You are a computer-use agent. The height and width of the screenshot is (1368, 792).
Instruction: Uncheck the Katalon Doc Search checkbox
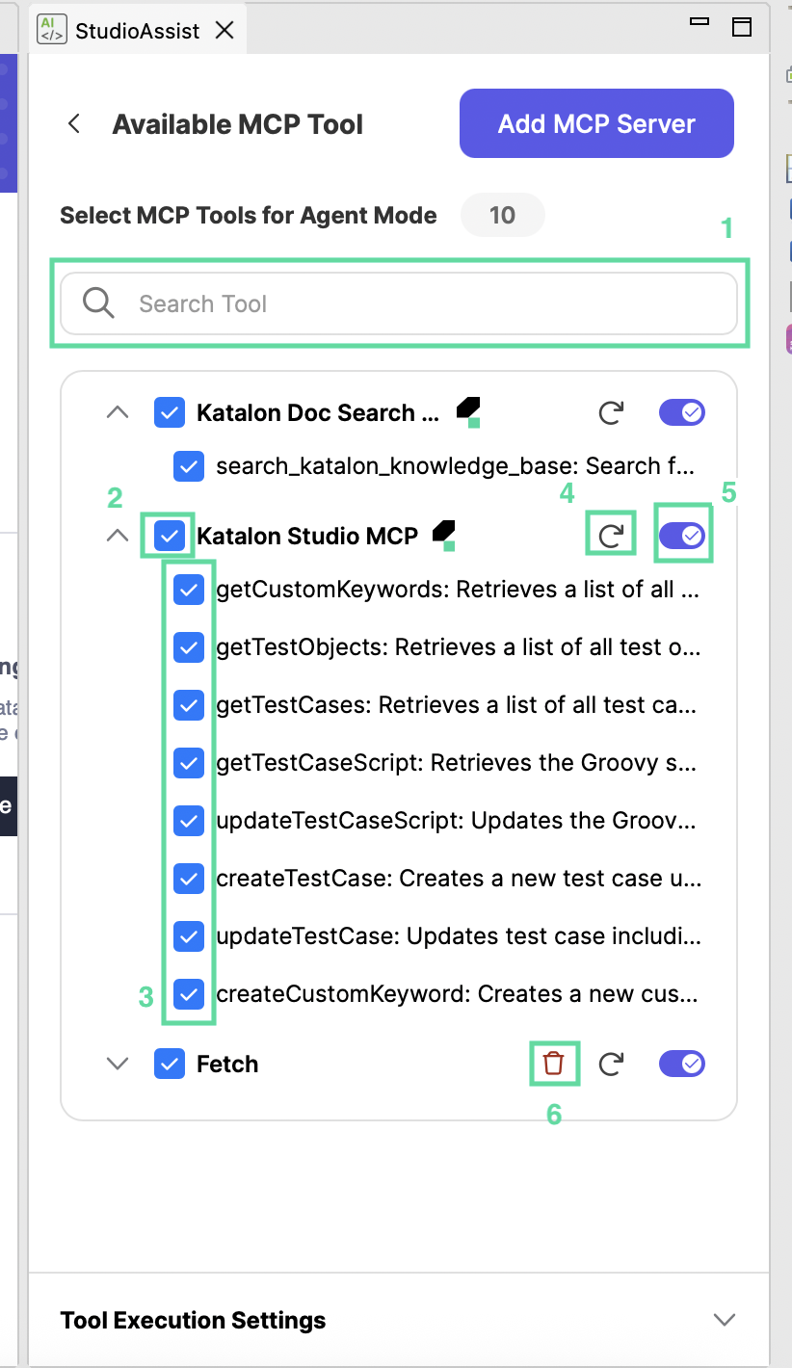pos(170,413)
